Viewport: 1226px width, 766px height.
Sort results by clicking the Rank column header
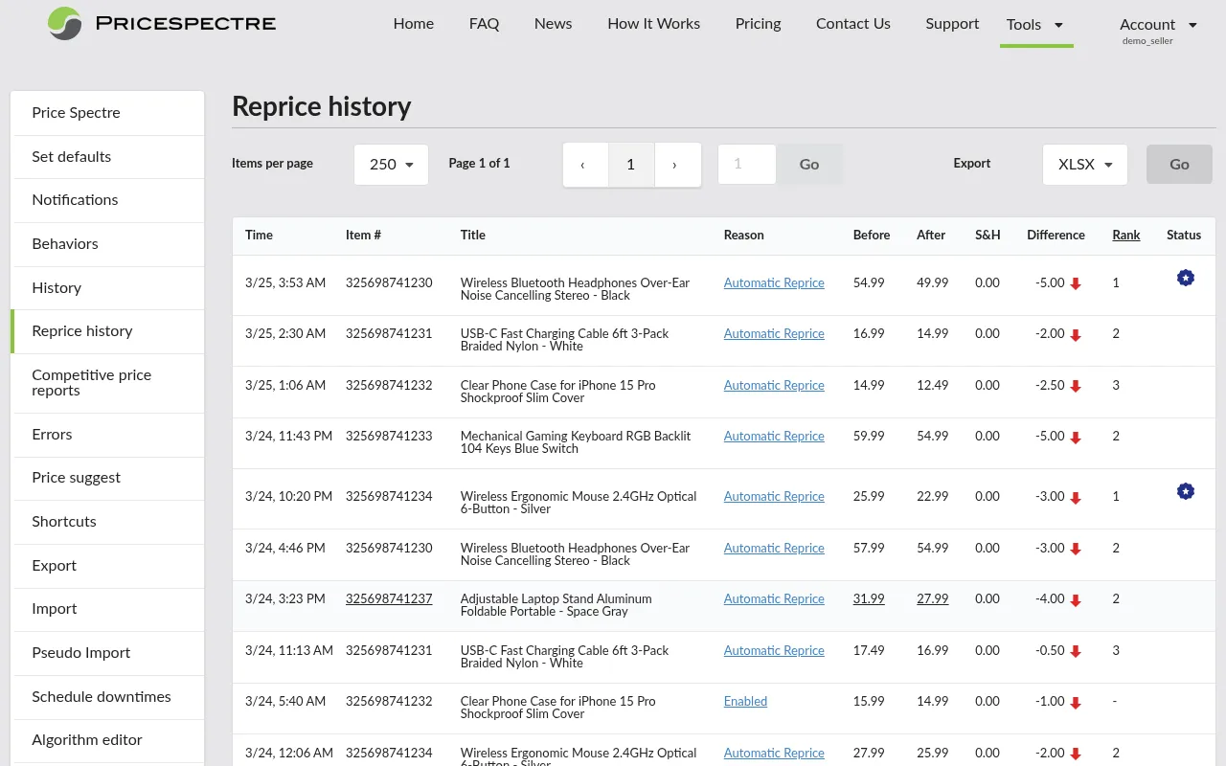pyautogui.click(x=1125, y=235)
